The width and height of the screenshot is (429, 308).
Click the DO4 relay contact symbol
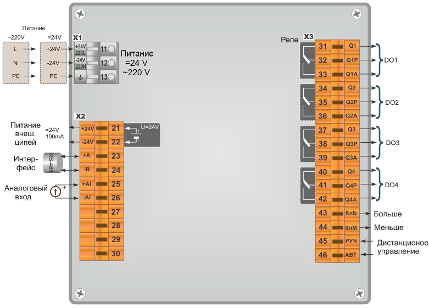pos(308,186)
